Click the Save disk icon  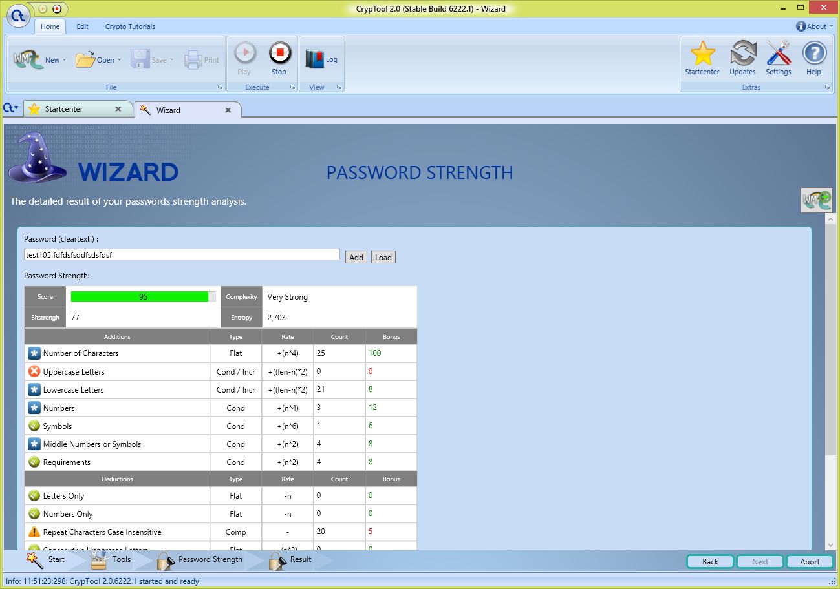pos(140,60)
